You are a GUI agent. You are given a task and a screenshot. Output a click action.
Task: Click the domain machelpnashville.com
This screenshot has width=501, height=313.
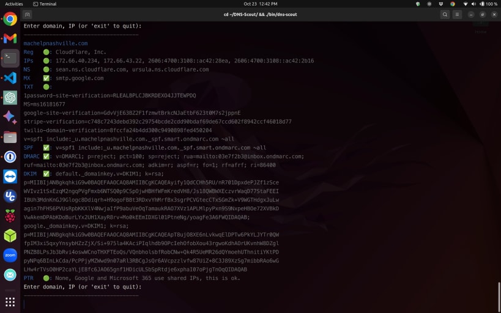[x=56, y=43]
